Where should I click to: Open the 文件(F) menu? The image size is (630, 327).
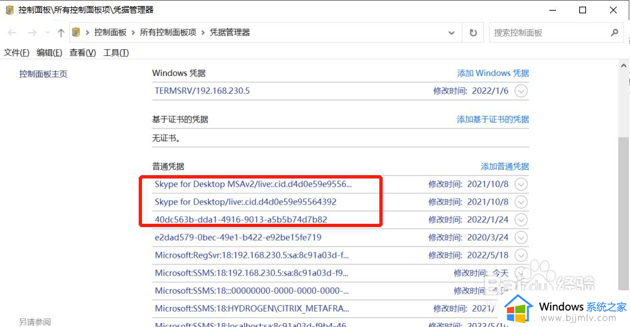coord(17,53)
